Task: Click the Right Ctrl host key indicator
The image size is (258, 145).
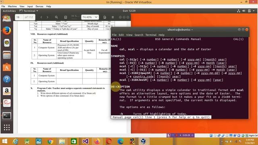Action: click(253, 135)
